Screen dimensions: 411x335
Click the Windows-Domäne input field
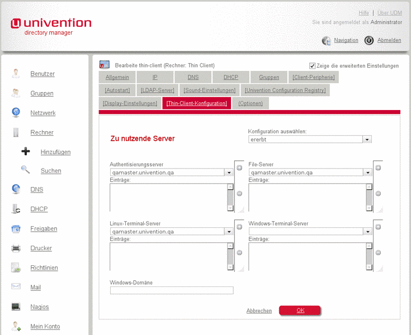pyautogui.click(x=172, y=290)
